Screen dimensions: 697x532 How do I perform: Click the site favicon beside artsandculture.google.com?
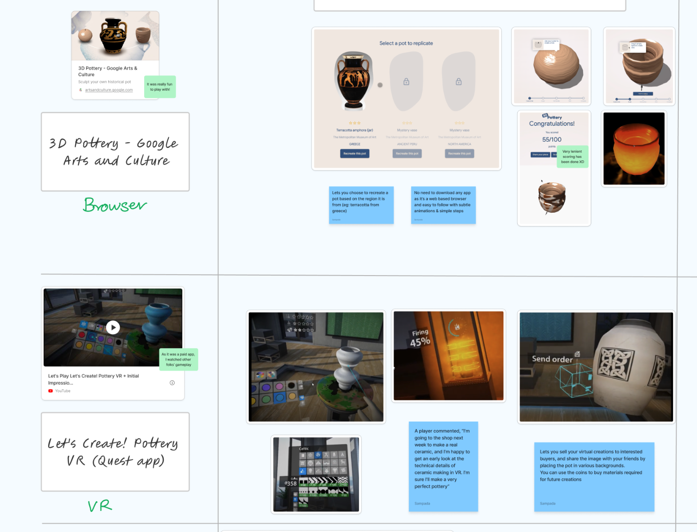[x=81, y=90]
